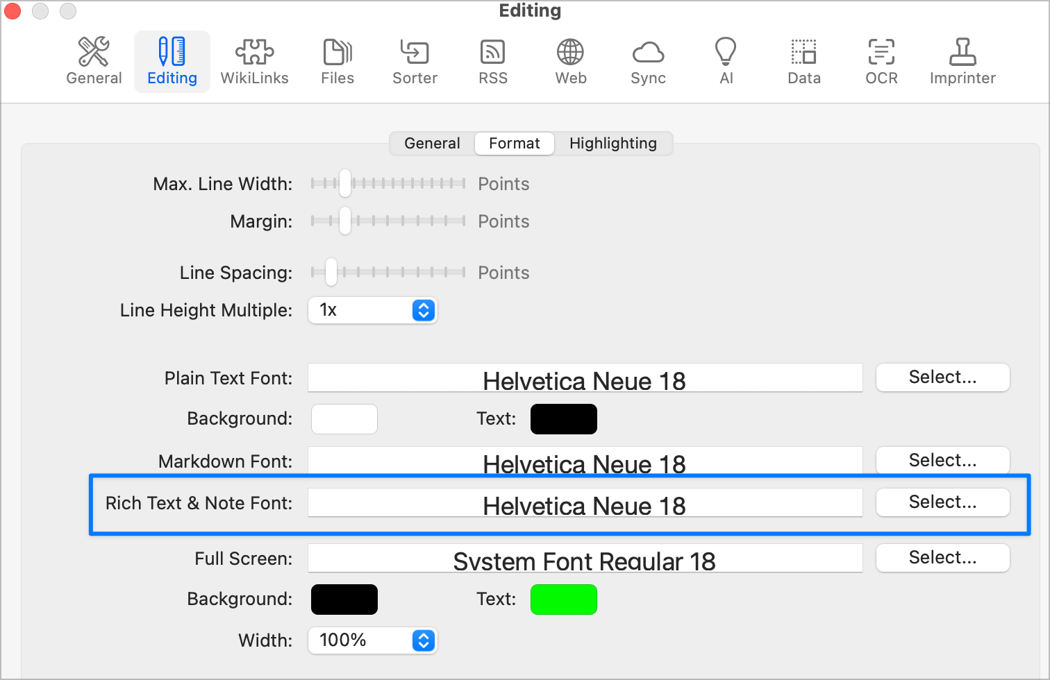Image resolution: width=1050 pixels, height=680 pixels.
Task: Show the RSS preferences pane
Action: pyautogui.click(x=492, y=62)
